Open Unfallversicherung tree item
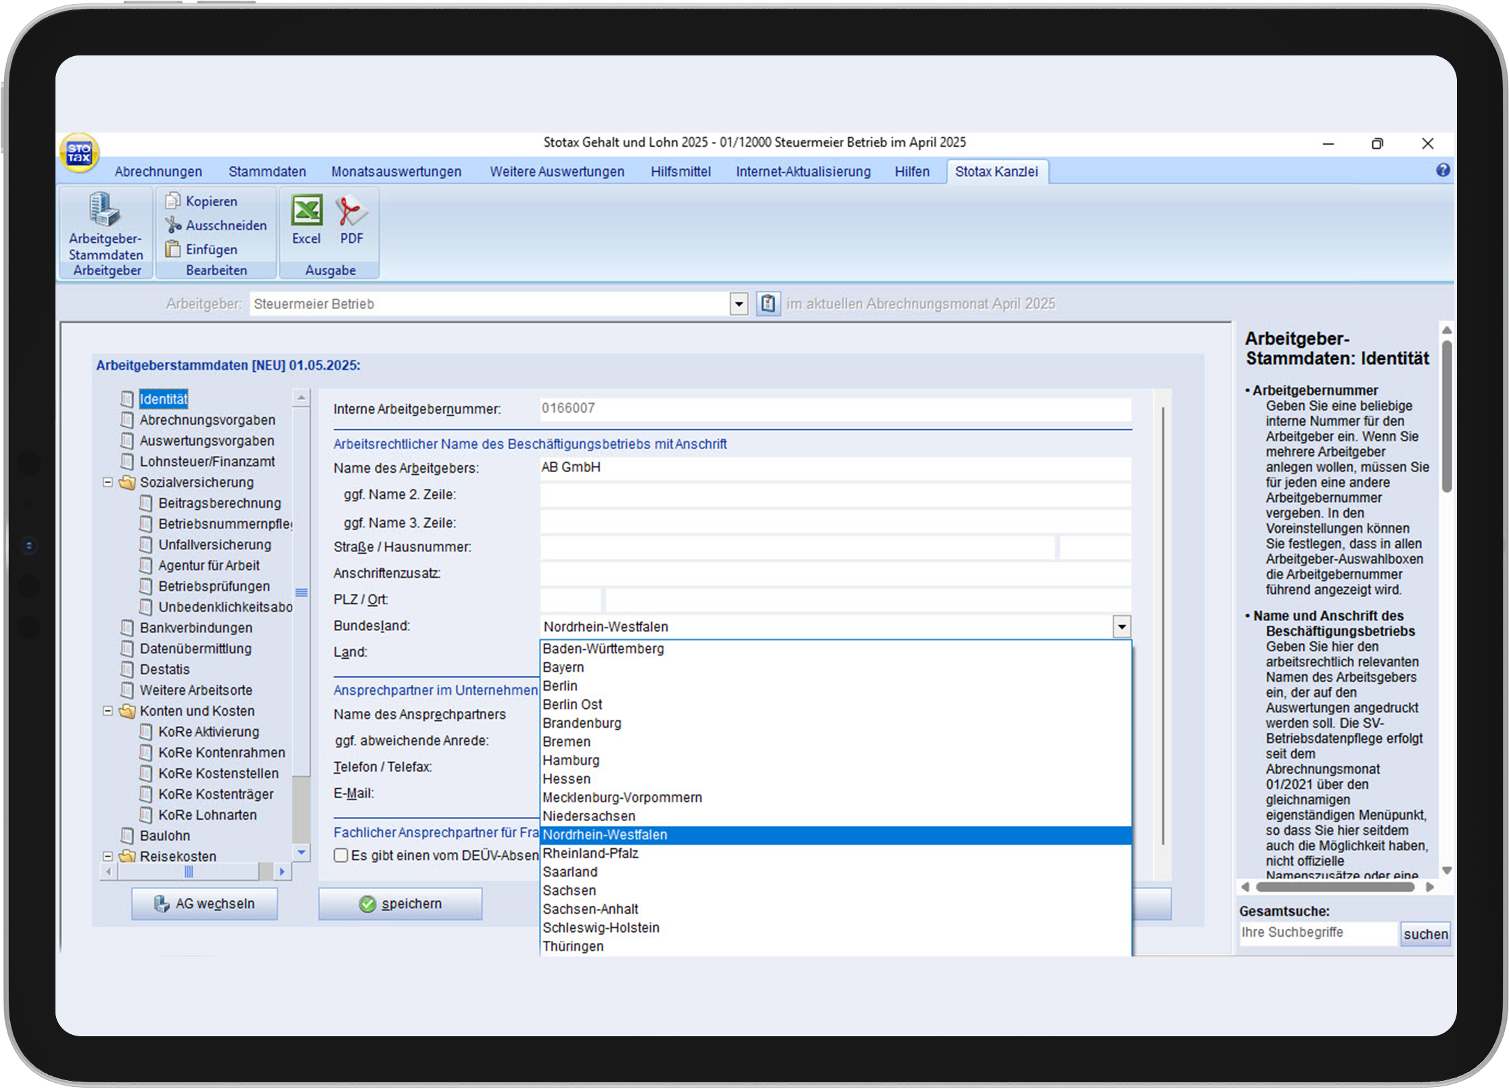 point(214,545)
